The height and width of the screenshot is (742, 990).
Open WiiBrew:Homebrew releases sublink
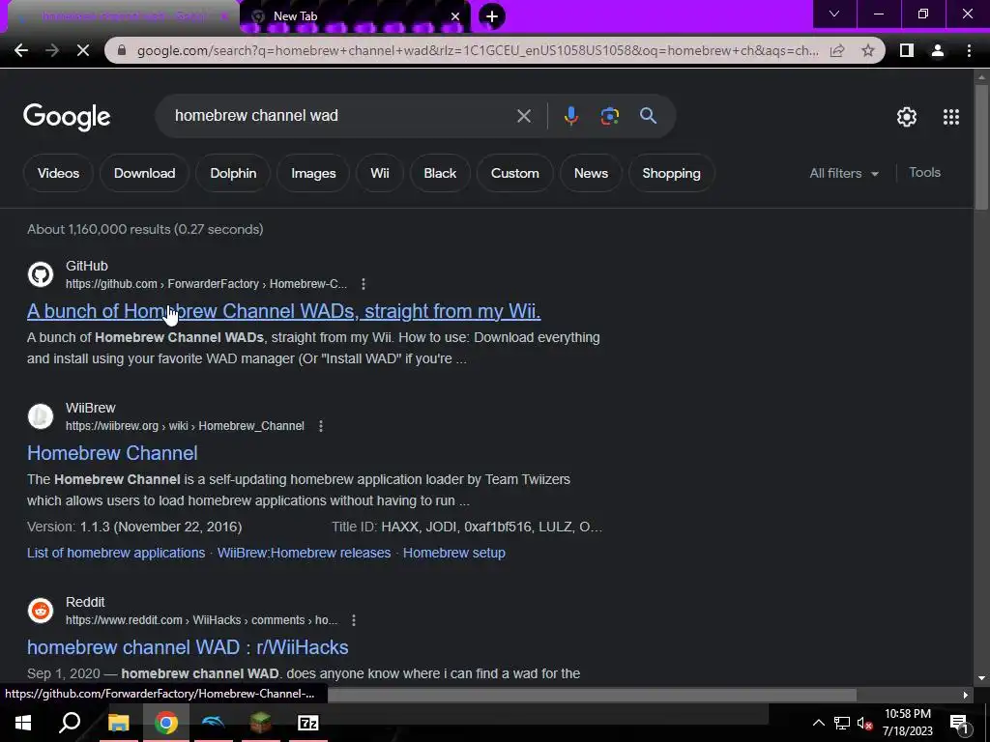tap(304, 554)
